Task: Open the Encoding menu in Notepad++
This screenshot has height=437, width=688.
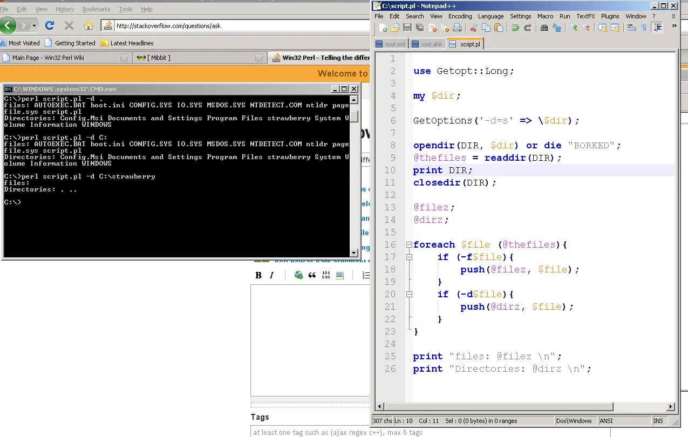Action: [x=460, y=16]
